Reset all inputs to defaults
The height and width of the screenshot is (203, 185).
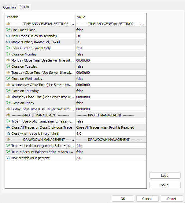(x=172, y=199)
